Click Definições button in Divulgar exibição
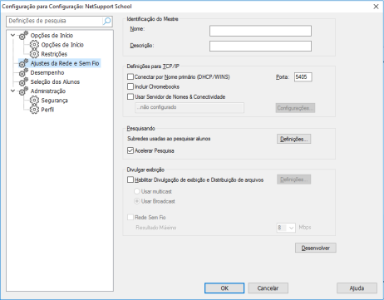Screen dimensions: 384x300 [x=293, y=180]
